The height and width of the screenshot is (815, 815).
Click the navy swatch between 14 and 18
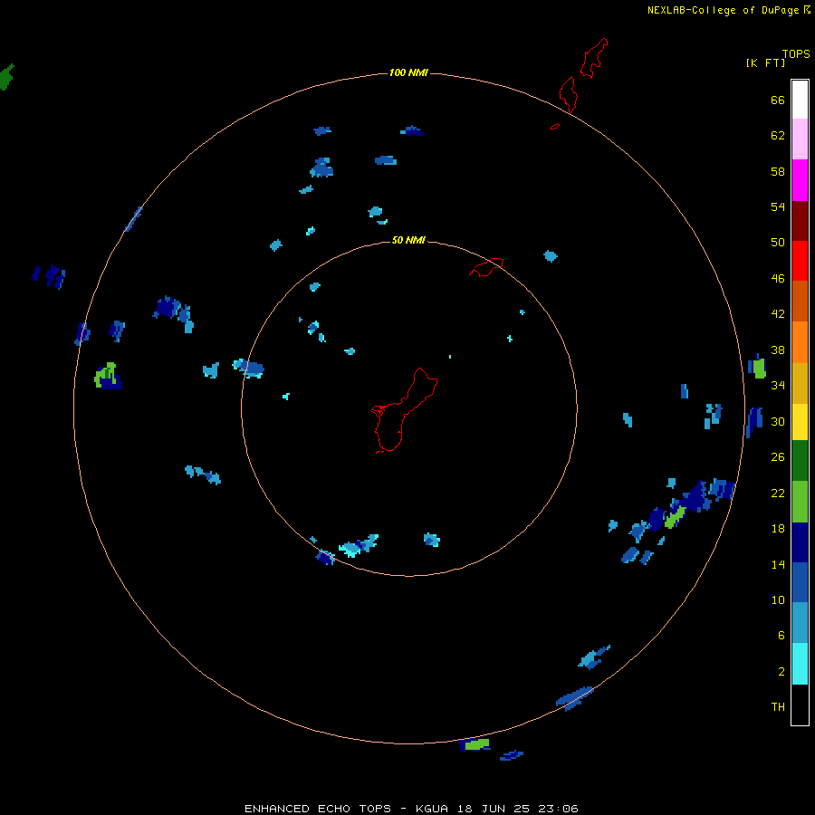point(800,542)
